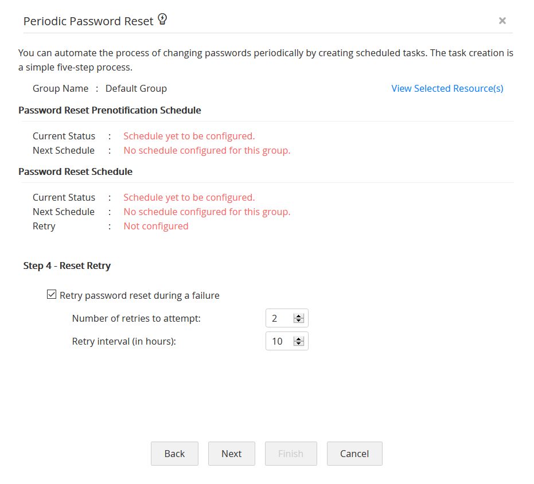Click the disabled Finish button
The width and height of the screenshot is (534, 484).
(291, 454)
